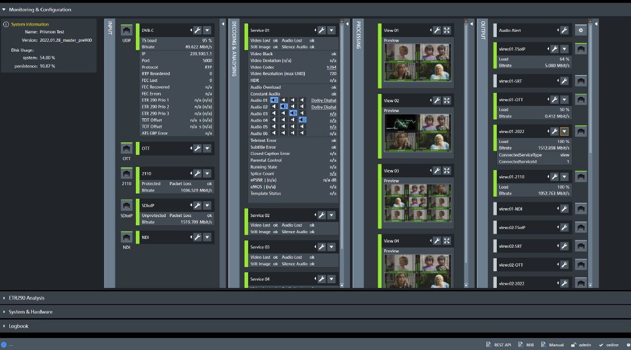Click the network port icon beside view:01-TSoIP
Screen dimensions: 631x350
[581, 47]
